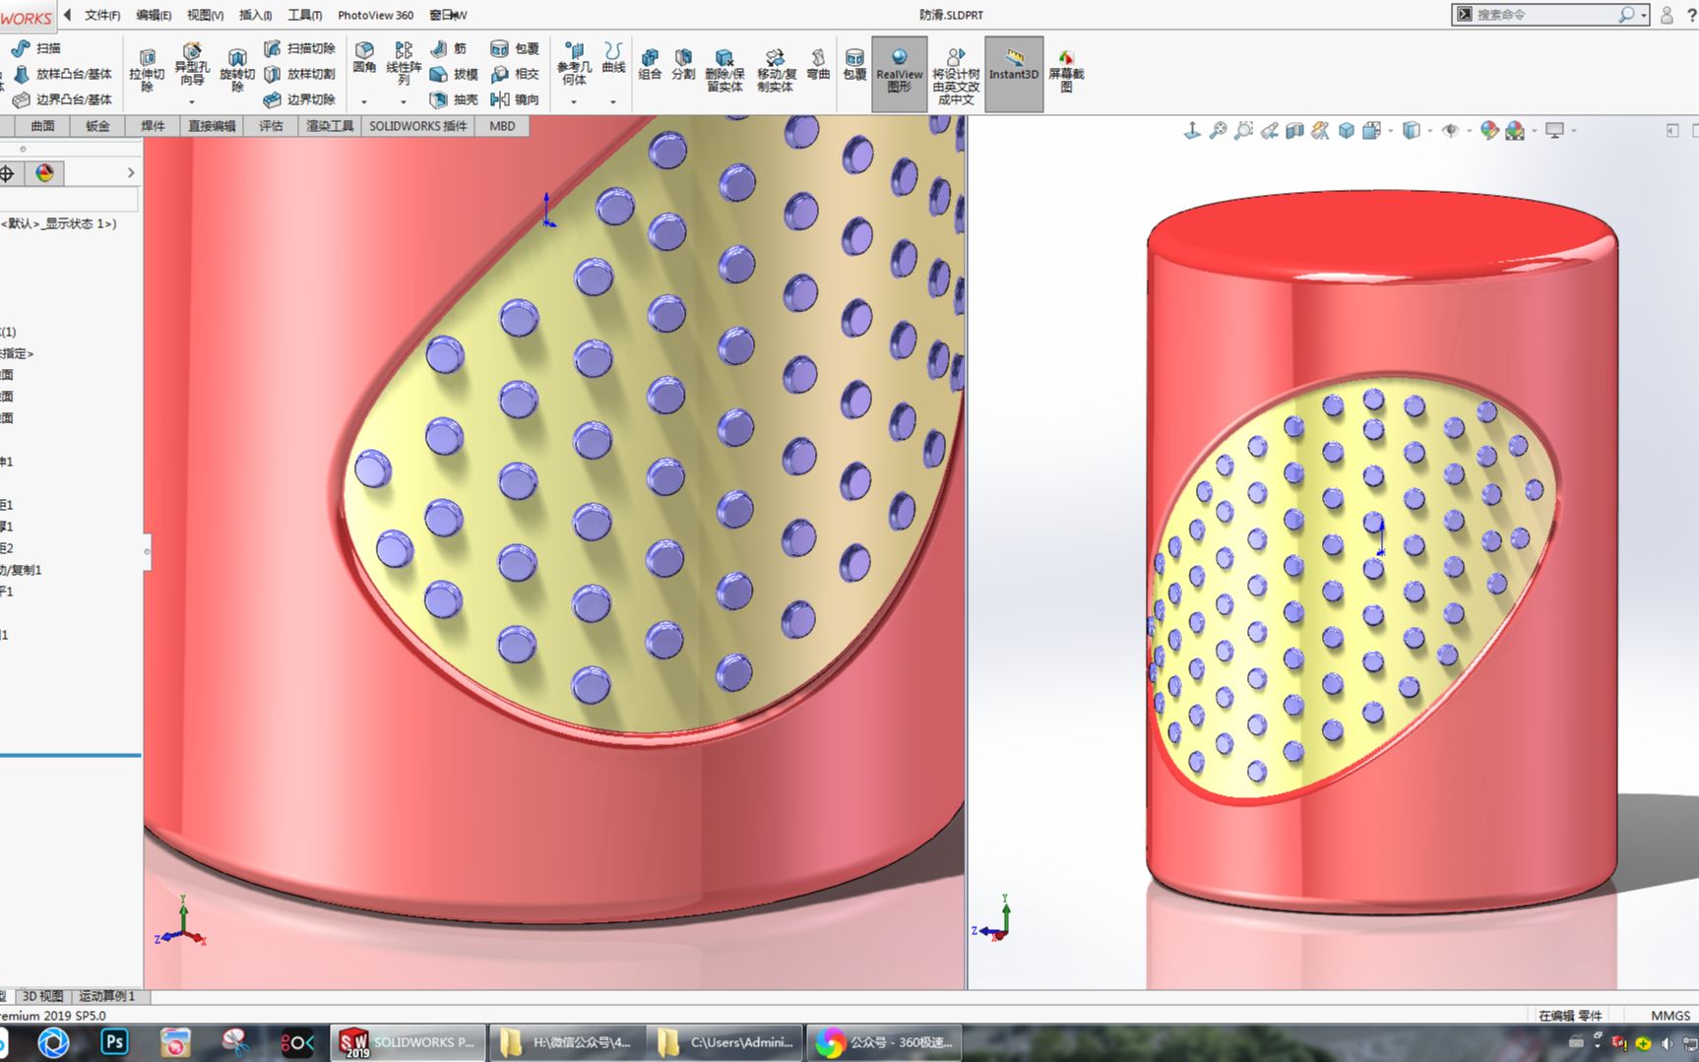This screenshot has height=1062, width=1699.
Task: Select 边界凸台/基体 boundary boss tool
Action: tap(63, 99)
